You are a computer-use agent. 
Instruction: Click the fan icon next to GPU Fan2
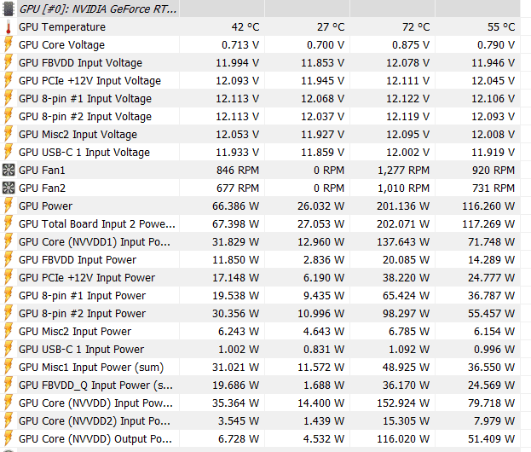pos(9,188)
